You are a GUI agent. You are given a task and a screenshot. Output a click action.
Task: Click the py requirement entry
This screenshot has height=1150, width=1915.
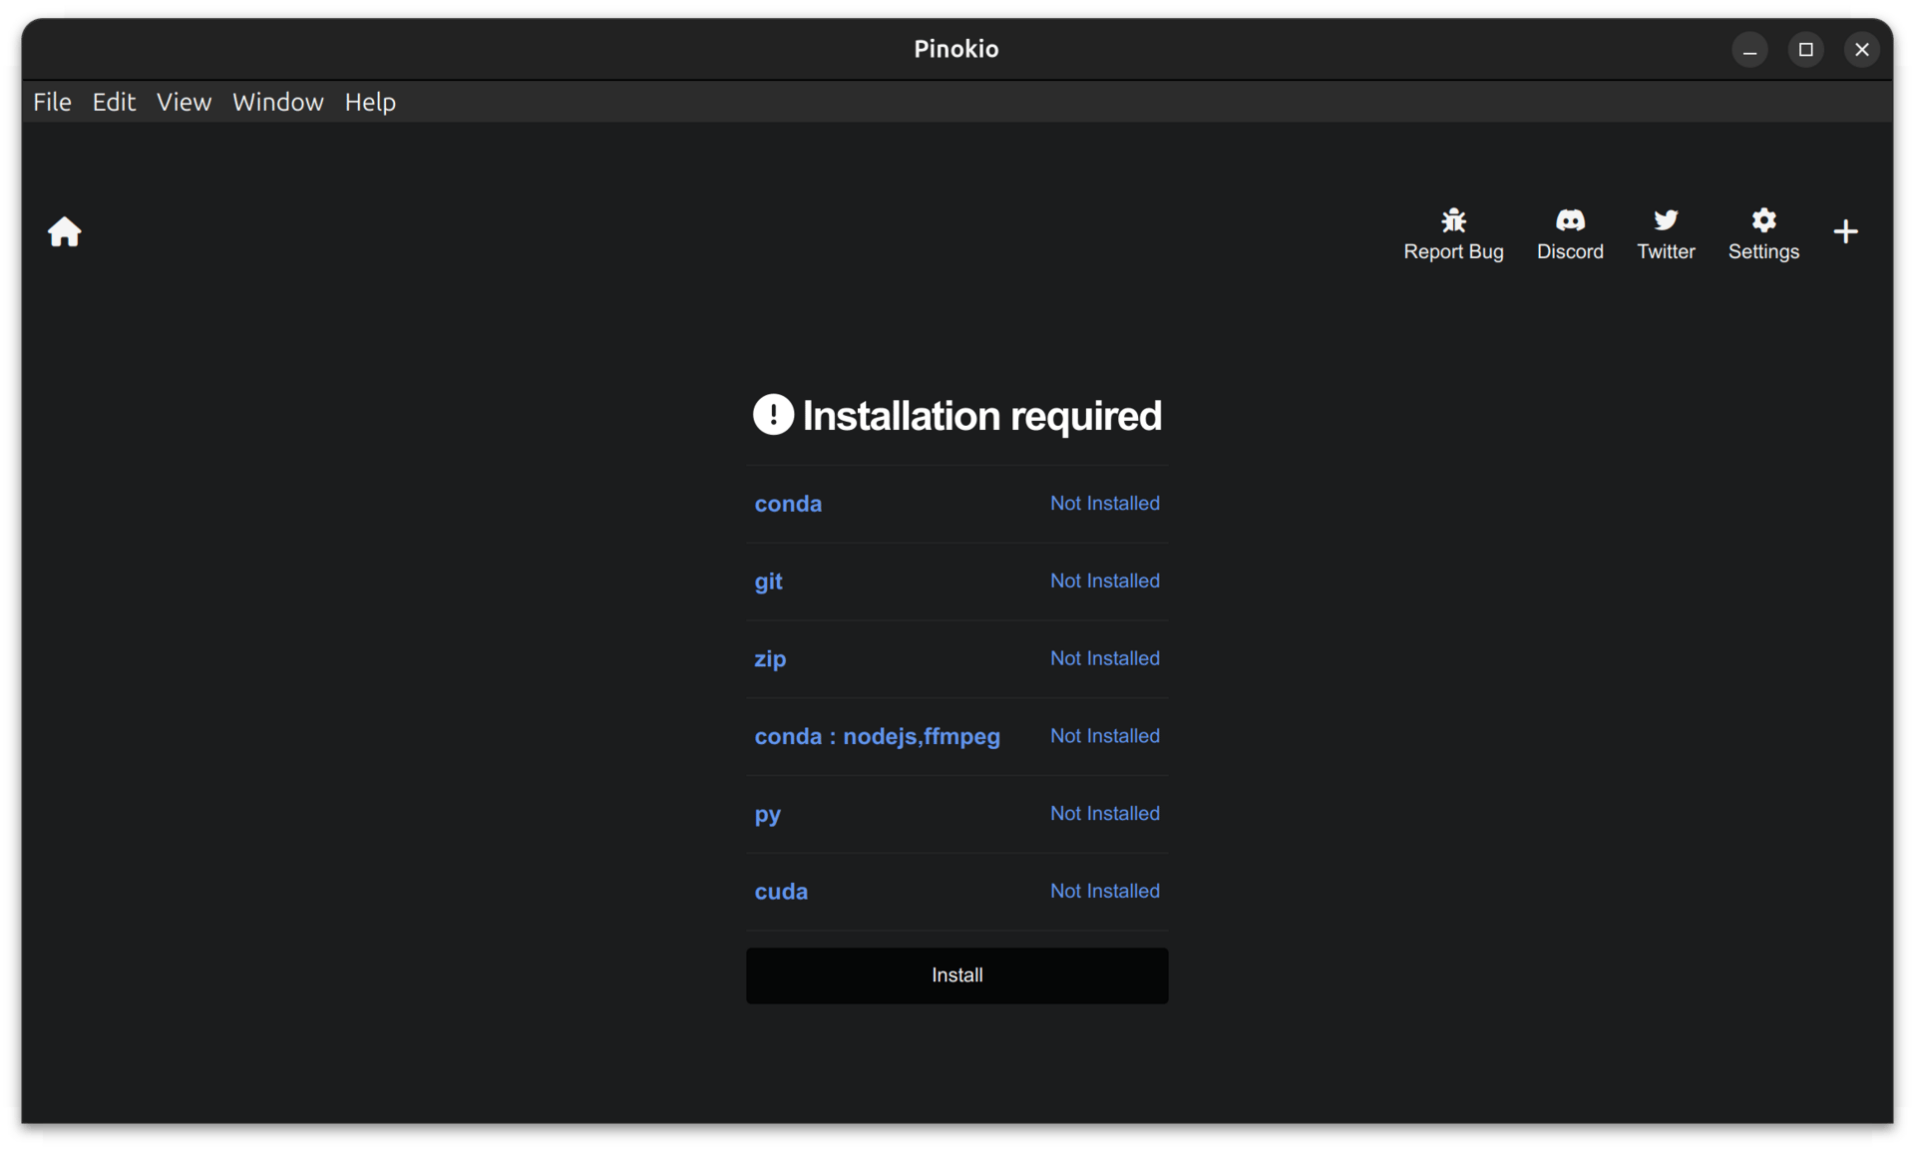click(x=767, y=814)
